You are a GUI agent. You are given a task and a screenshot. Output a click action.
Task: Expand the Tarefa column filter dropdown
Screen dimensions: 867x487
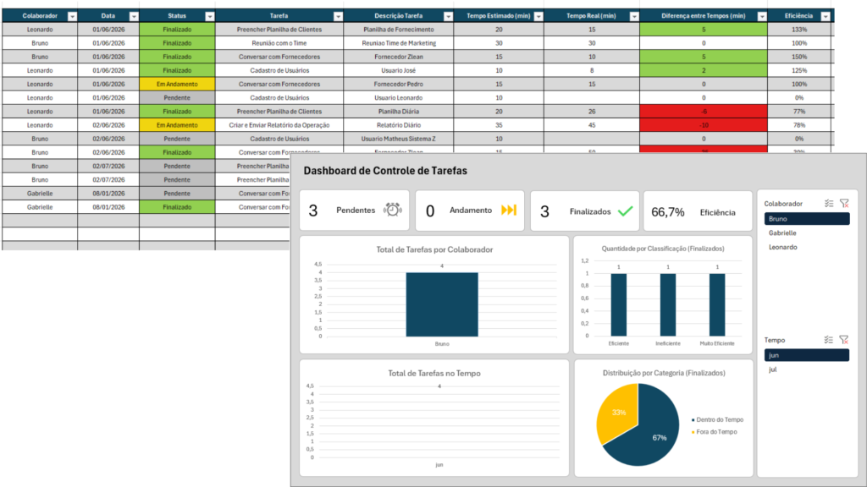[x=338, y=16]
